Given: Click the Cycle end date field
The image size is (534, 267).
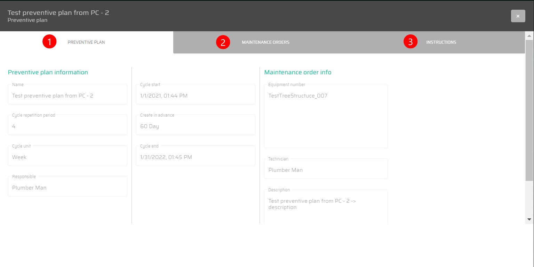Looking at the screenshot, I should tap(196, 157).
